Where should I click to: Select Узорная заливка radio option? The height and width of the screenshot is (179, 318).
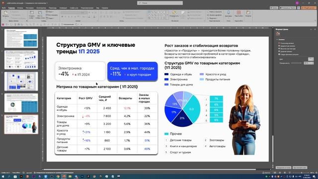tap(279, 52)
